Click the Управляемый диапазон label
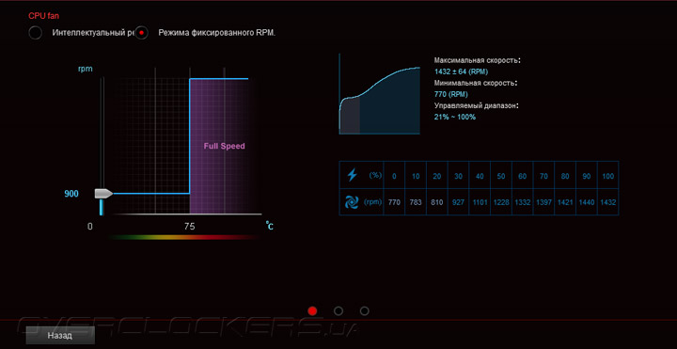The height and width of the screenshot is (349, 677). point(477,105)
